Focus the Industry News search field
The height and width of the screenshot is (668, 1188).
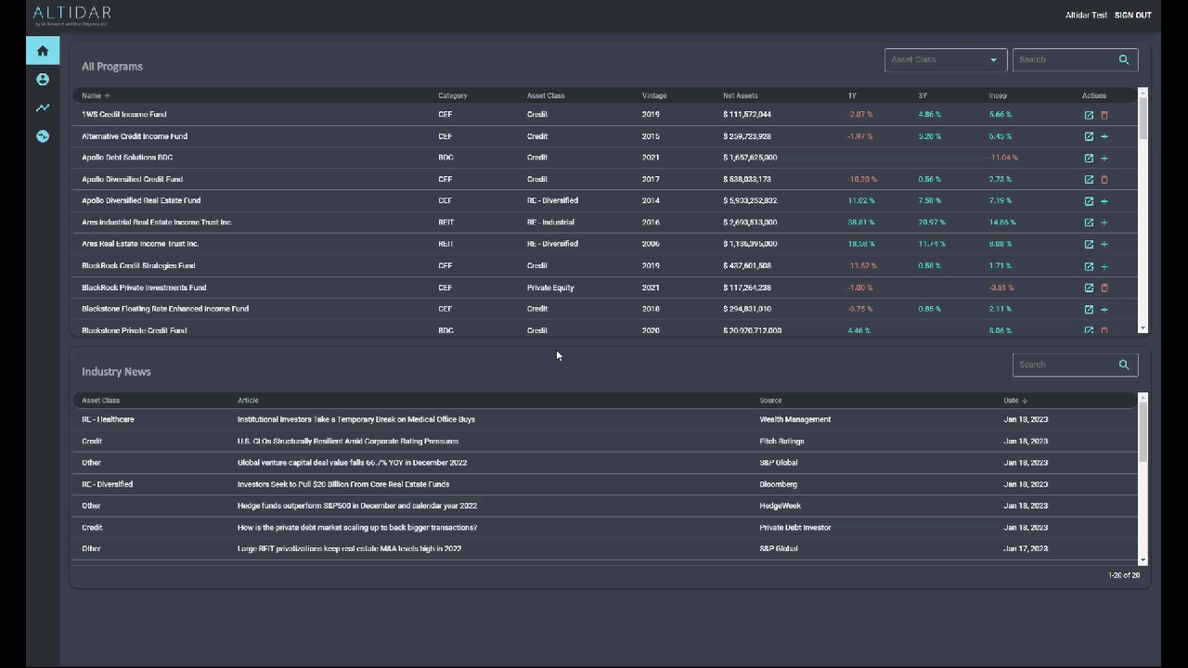1065,365
